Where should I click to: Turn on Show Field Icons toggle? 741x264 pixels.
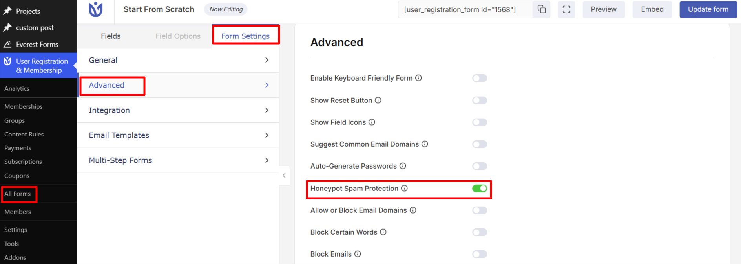pos(480,122)
